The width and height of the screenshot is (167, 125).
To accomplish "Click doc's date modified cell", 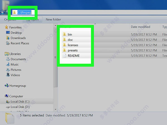I will tap(144, 40).
